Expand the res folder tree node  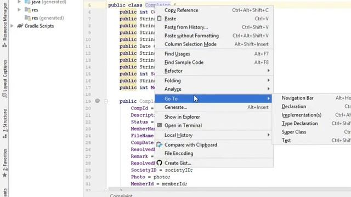coord(19,10)
